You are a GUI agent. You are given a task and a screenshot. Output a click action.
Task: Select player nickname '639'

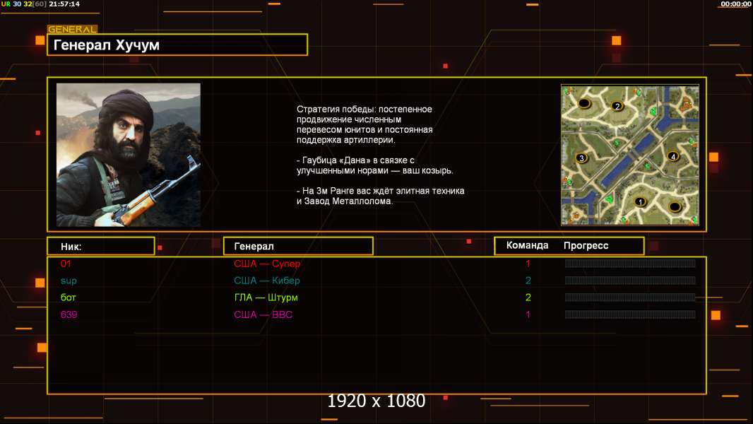tap(69, 314)
